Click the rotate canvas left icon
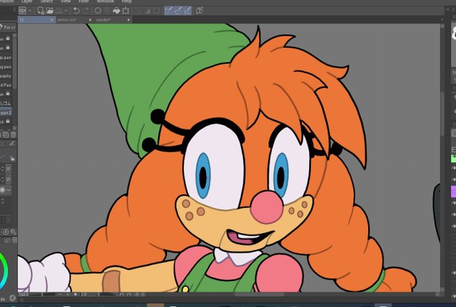 pyautogui.click(x=122, y=294)
